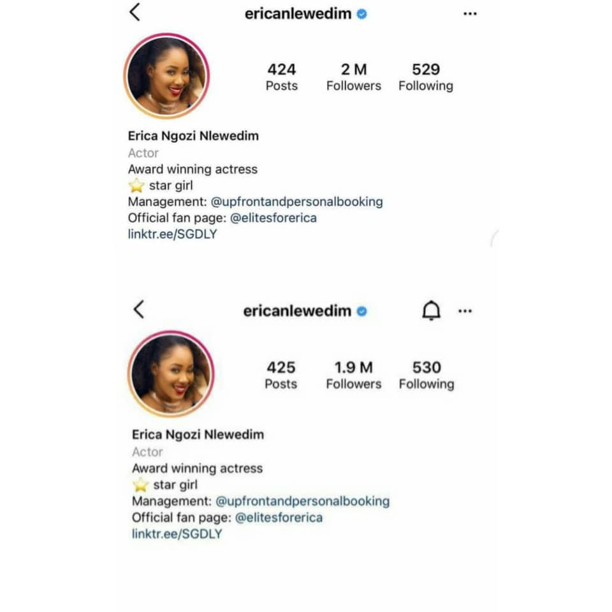Open @elitesforerica link in bottom bio
The width and height of the screenshot is (612, 612).
279,518
